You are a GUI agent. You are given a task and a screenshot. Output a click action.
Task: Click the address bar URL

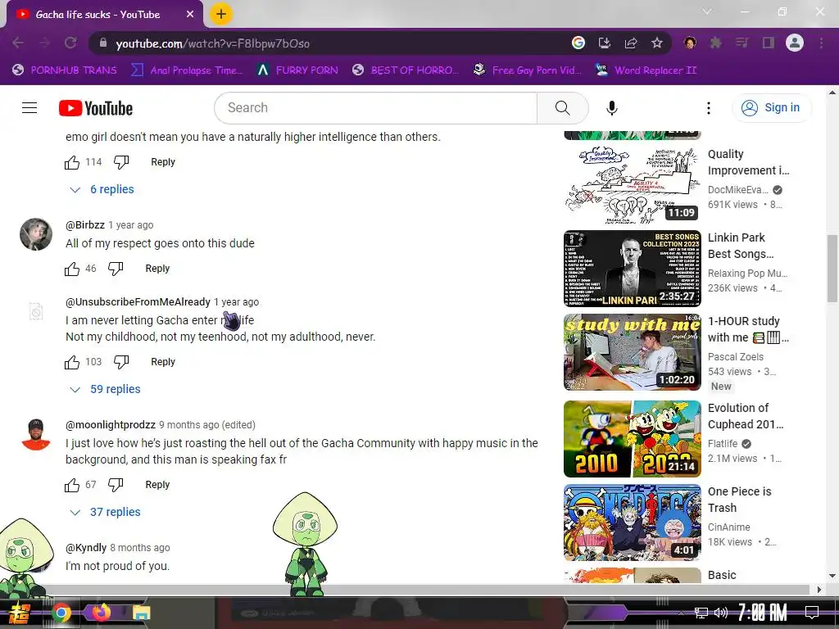pyautogui.click(x=213, y=43)
